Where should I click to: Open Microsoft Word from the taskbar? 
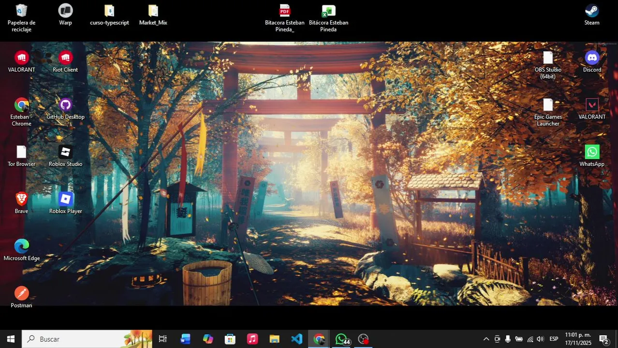[185, 339]
